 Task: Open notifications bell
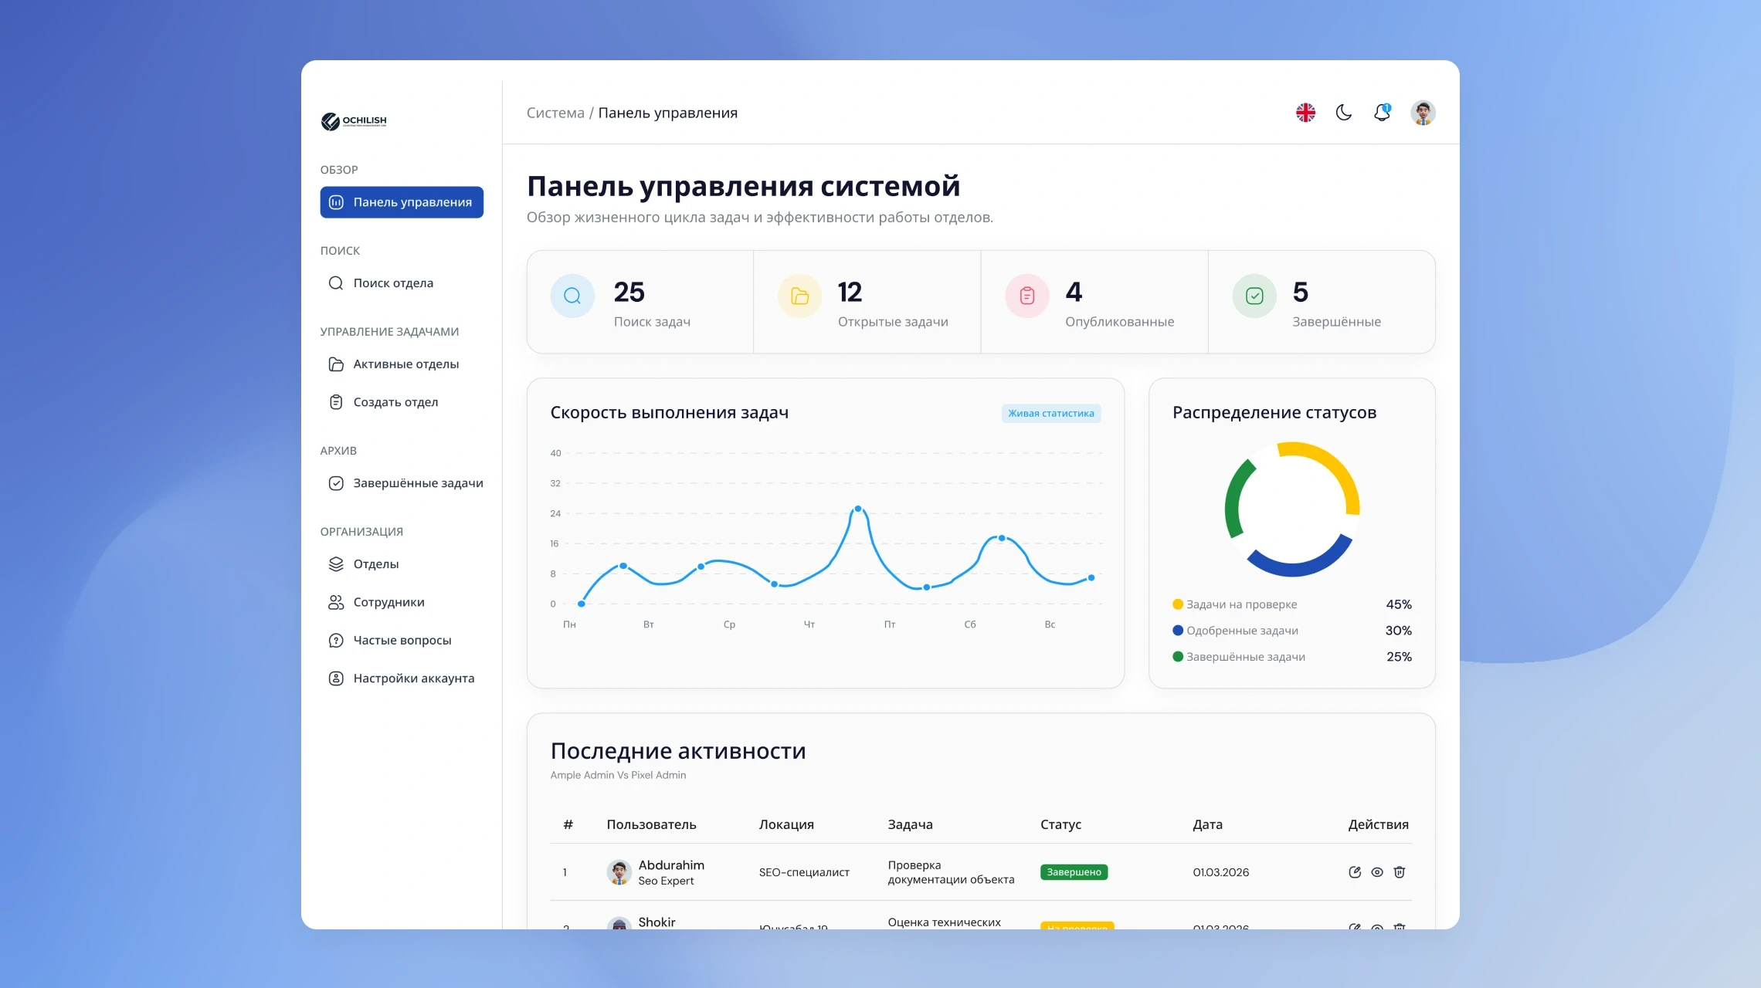[1382, 113]
